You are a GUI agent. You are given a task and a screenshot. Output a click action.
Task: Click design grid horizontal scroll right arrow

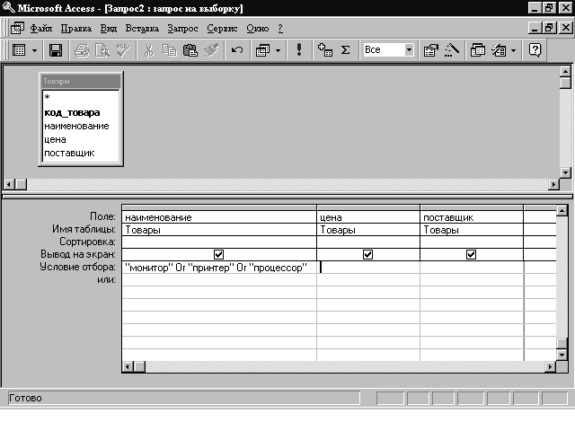tap(550, 366)
